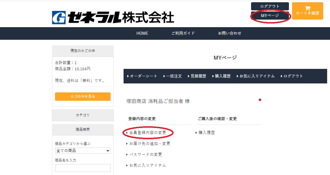This screenshot has width=330, height=175.
Task: Click the 商品名を入力 text field
Action: 83,168
